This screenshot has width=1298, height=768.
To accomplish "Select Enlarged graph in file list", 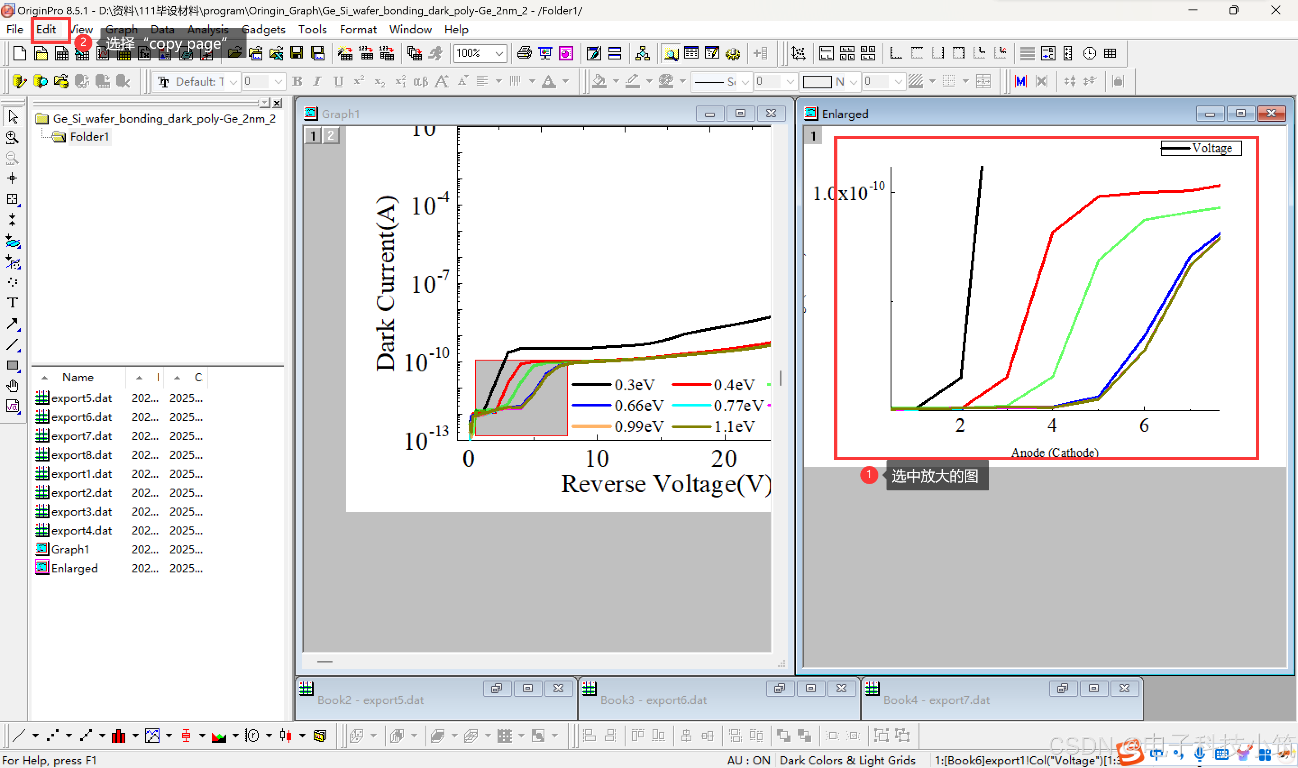I will (x=74, y=568).
